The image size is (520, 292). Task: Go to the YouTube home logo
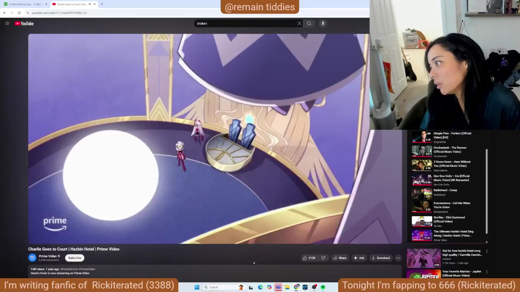click(x=24, y=24)
